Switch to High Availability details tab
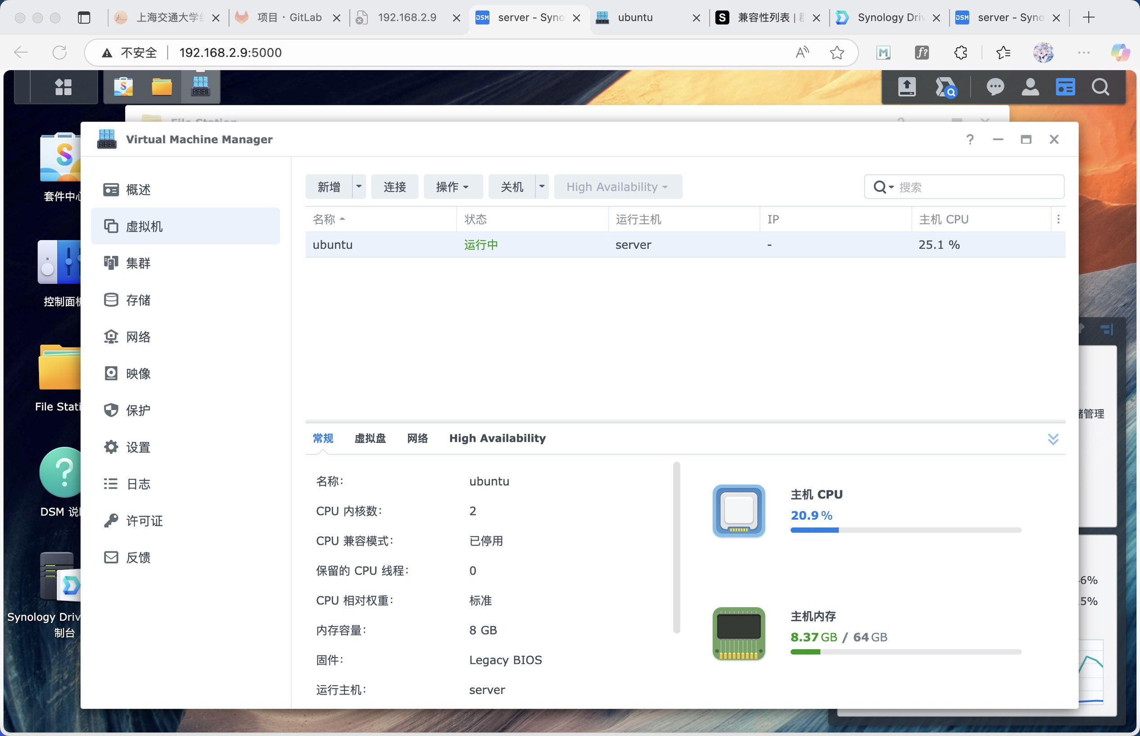The width and height of the screenshot is (1140, 736). [497, 438]
